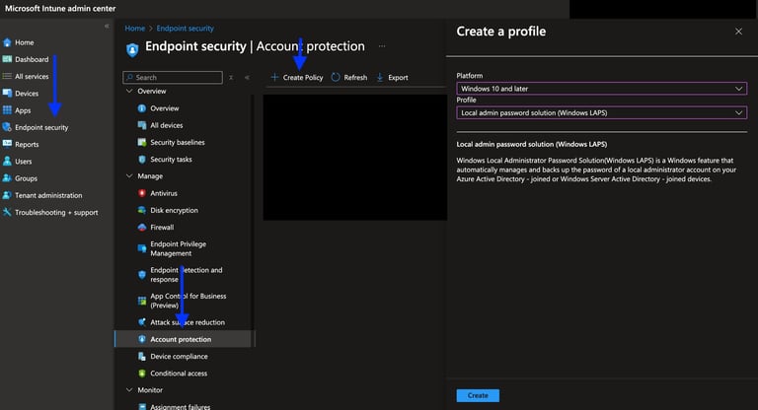
Task: Open the page ellipsis more options
Action: [x=382, y=46]
